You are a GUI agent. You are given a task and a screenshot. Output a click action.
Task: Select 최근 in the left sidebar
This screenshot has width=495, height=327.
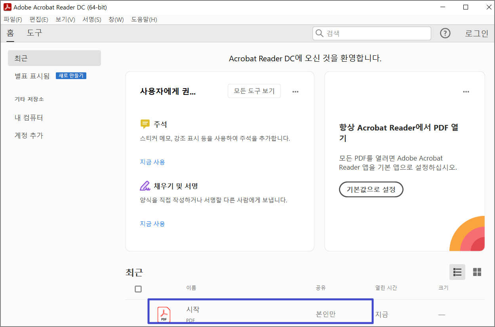click(54, 58)
